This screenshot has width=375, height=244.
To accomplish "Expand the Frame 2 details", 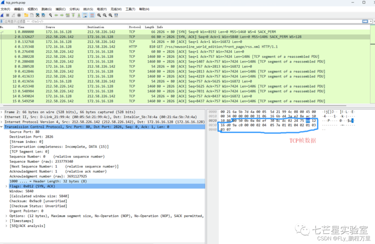I will [x=2, y=112].
